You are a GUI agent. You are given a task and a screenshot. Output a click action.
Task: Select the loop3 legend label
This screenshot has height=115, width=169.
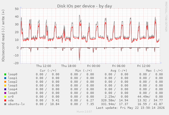[13, 86]
